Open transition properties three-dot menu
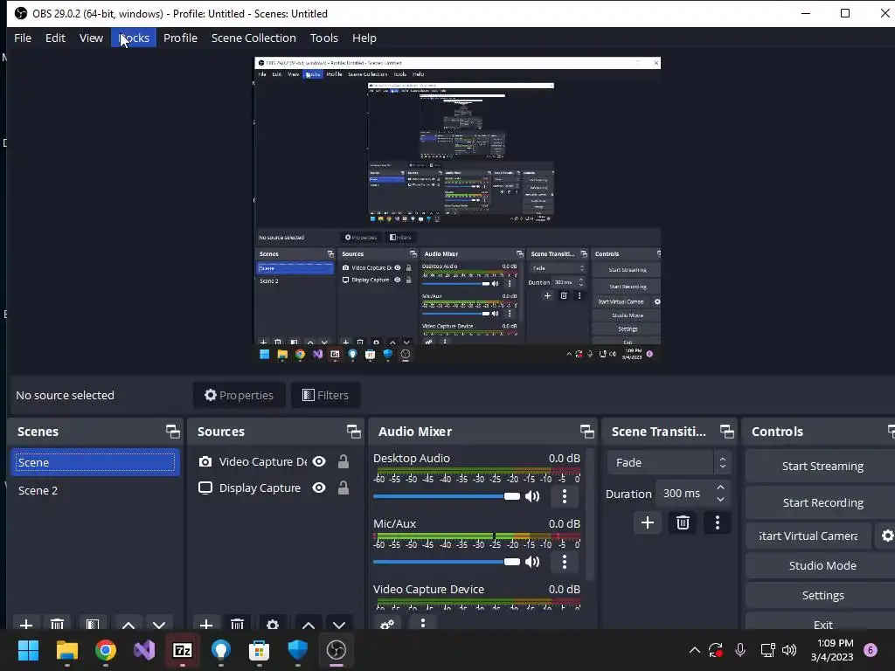 718,522
